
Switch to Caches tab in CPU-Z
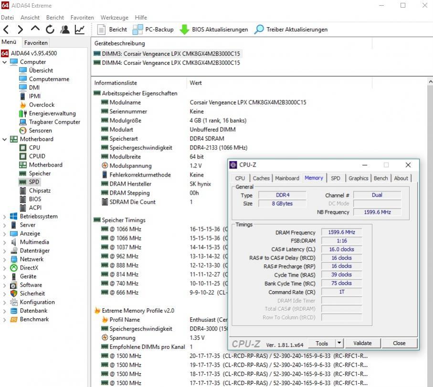tap(261, 178)
